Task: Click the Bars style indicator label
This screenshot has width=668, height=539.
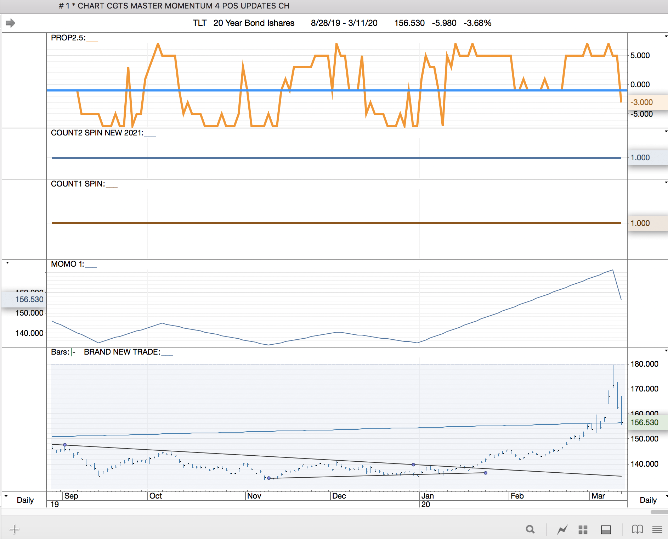Action: (x=63, y=352)
